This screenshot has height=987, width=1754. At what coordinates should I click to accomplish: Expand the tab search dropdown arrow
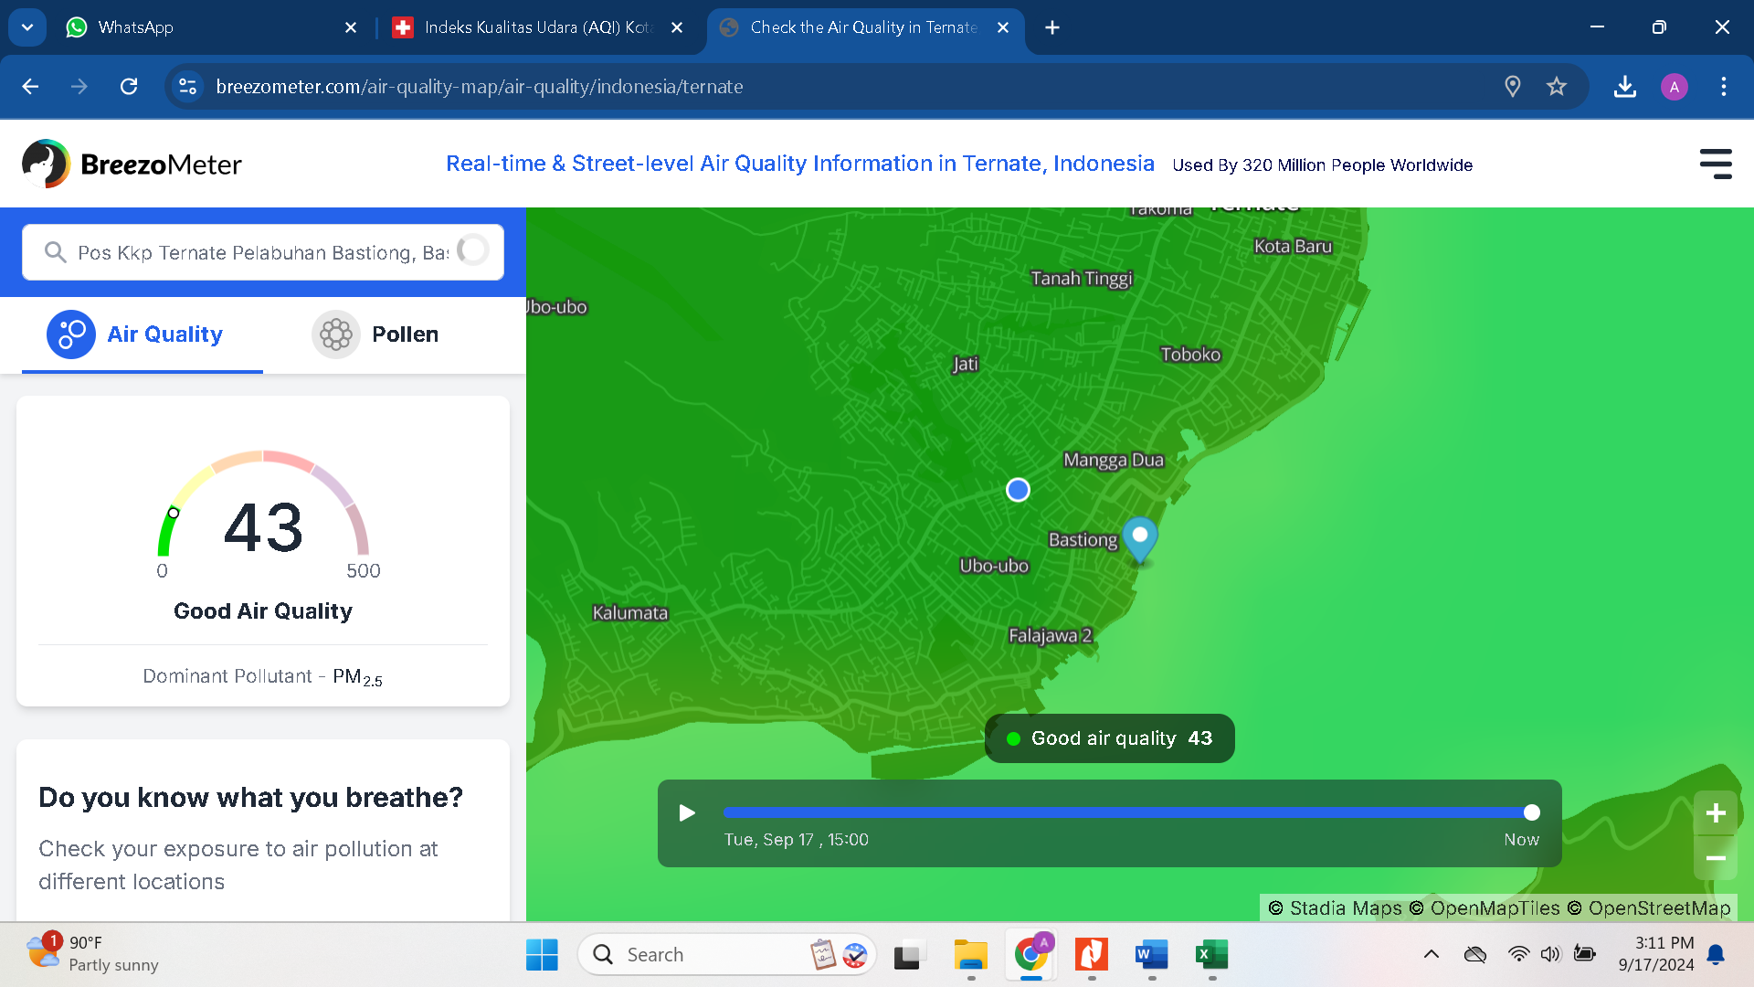tap(27, 27)
